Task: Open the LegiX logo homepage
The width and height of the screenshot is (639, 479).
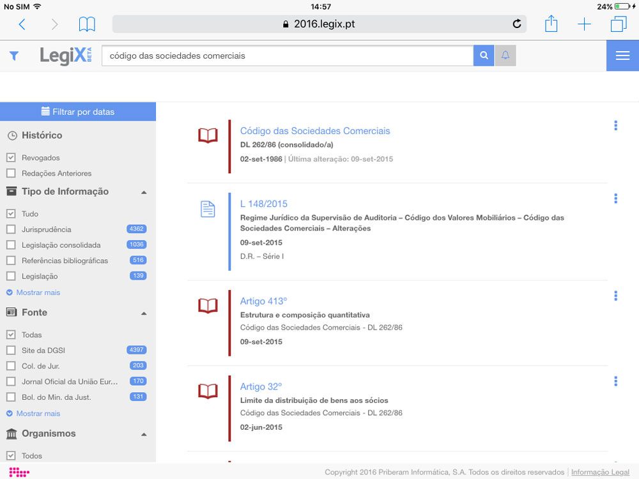Action: (66, 56)
